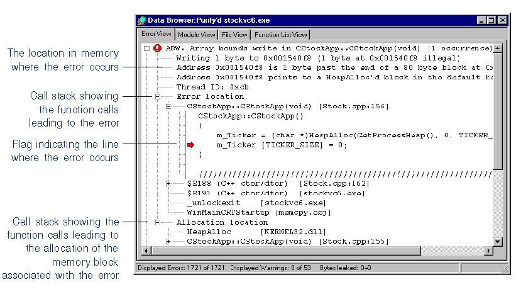This screenshot has width=516, height=294.
Task: Select 'WinMainCRTStartup [memcpy.obj]' entry
Action: pyautogui.click(x=259, y=213)
